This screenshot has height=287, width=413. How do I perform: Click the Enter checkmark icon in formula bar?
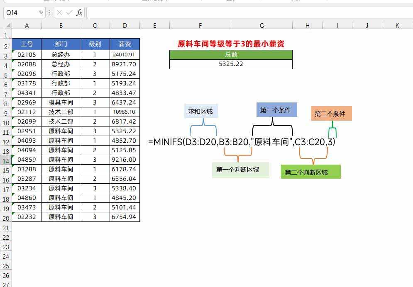[x=69, y=12]
